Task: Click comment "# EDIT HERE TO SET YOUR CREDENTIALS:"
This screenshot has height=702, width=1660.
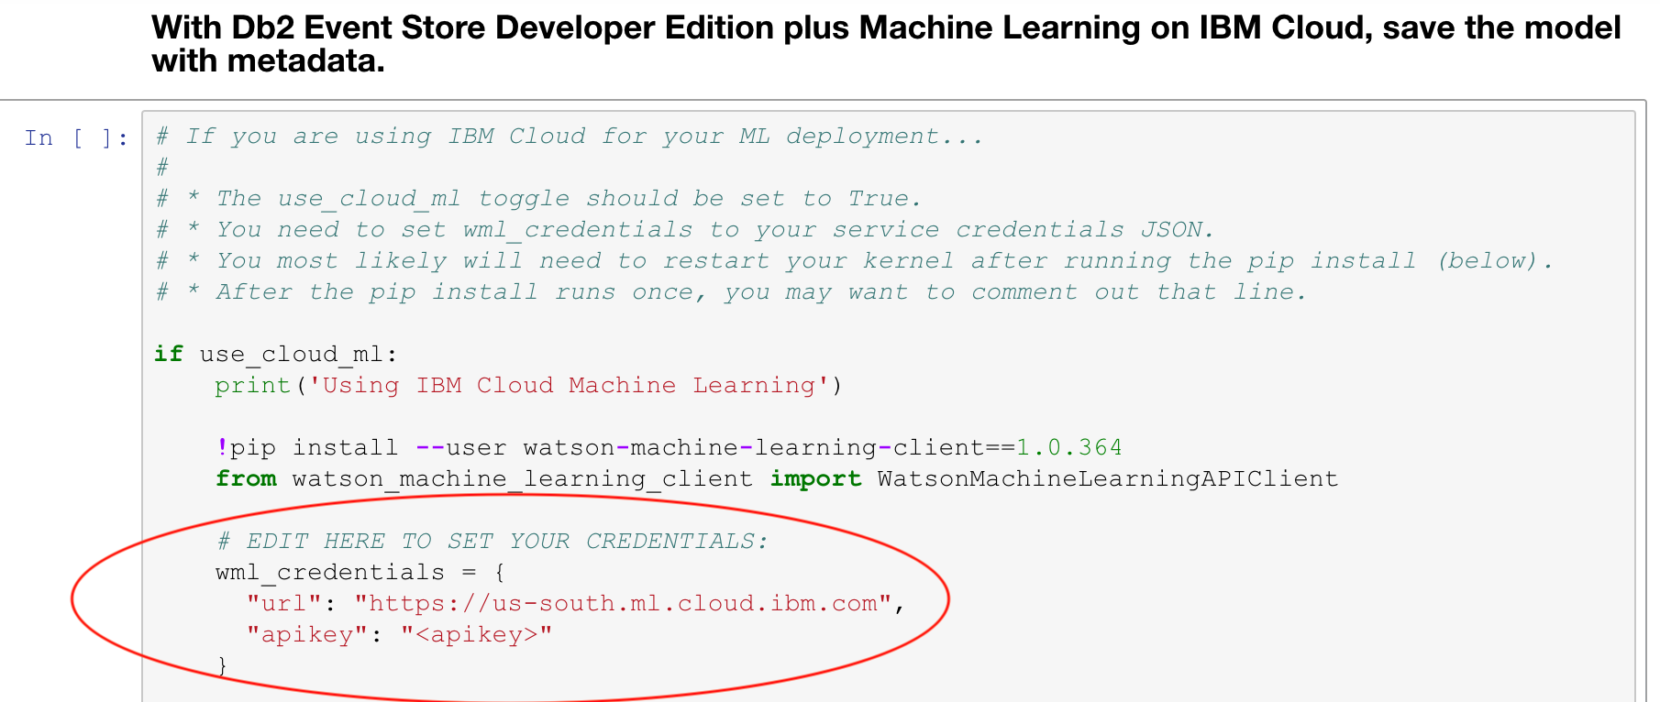Action: (x=492, y=542)
